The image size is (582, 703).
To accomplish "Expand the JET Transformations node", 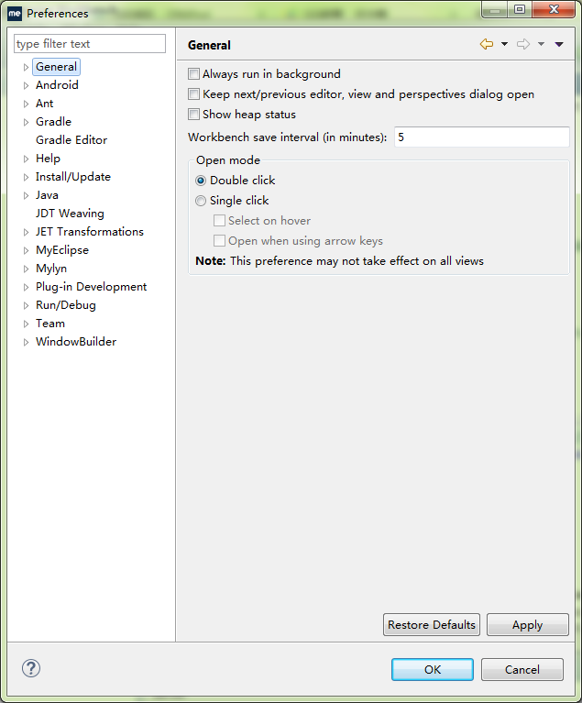I will click(x=26, y=232).
